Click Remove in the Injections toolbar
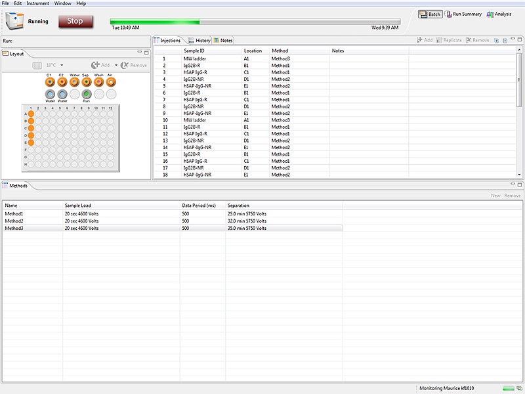Viewport: 525px width, 394px height. tap(478, 40)
